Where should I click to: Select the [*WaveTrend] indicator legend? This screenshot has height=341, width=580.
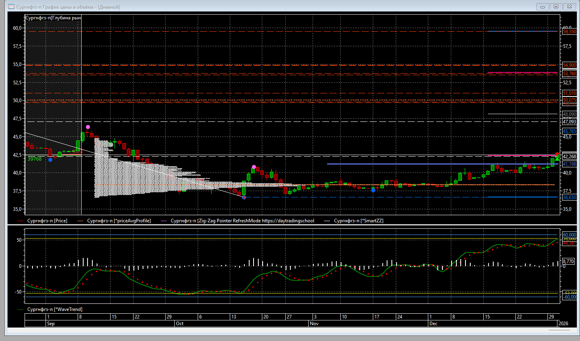[55, 309]
